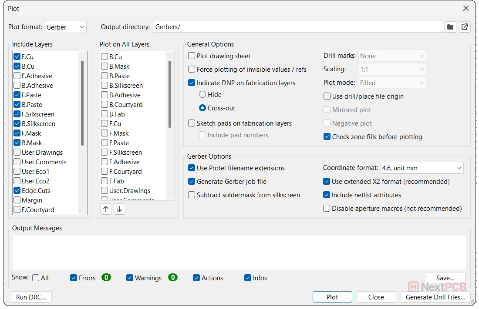Viewport: 479px width, 309px height.
Task: Open the Plot format dropdown
Action: coord(66,27)
